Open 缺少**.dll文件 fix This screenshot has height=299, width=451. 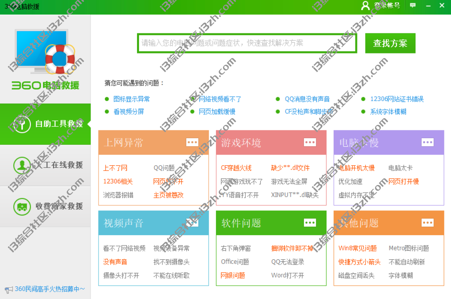click(290, 168)
